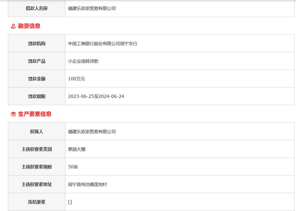The height and width of the screenshot is (211, 296).
Task: Click the 贷款金额 label cell
Action: click(x=37, y=79)
